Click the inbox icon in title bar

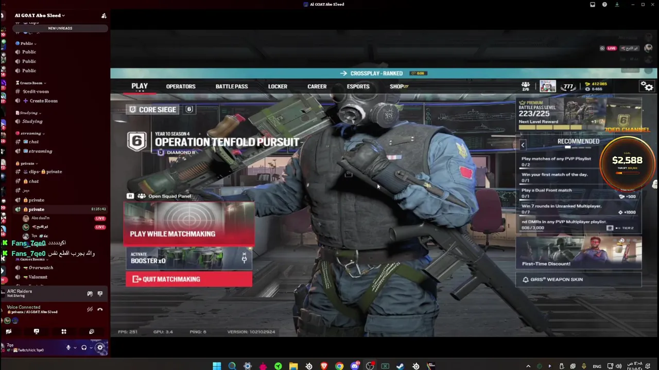[593, 5]
